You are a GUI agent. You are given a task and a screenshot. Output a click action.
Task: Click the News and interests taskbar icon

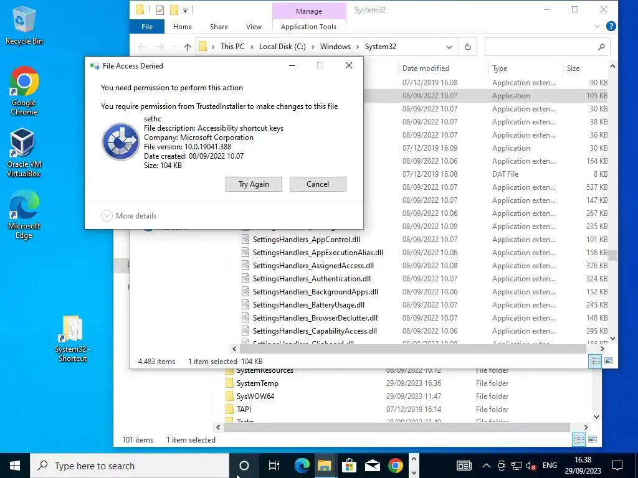click(x=464, y=466)
